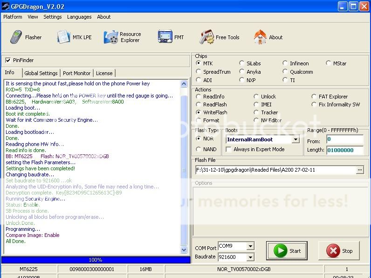Open the Free Tools icon
This screenshot has height=278, width=371.
(x=206, y=37)
